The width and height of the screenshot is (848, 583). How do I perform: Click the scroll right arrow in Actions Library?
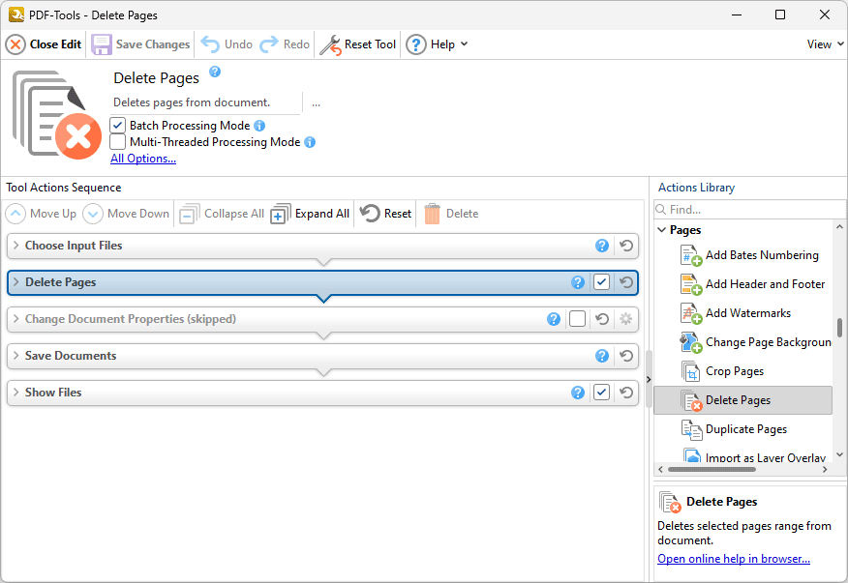click(825, 470)
